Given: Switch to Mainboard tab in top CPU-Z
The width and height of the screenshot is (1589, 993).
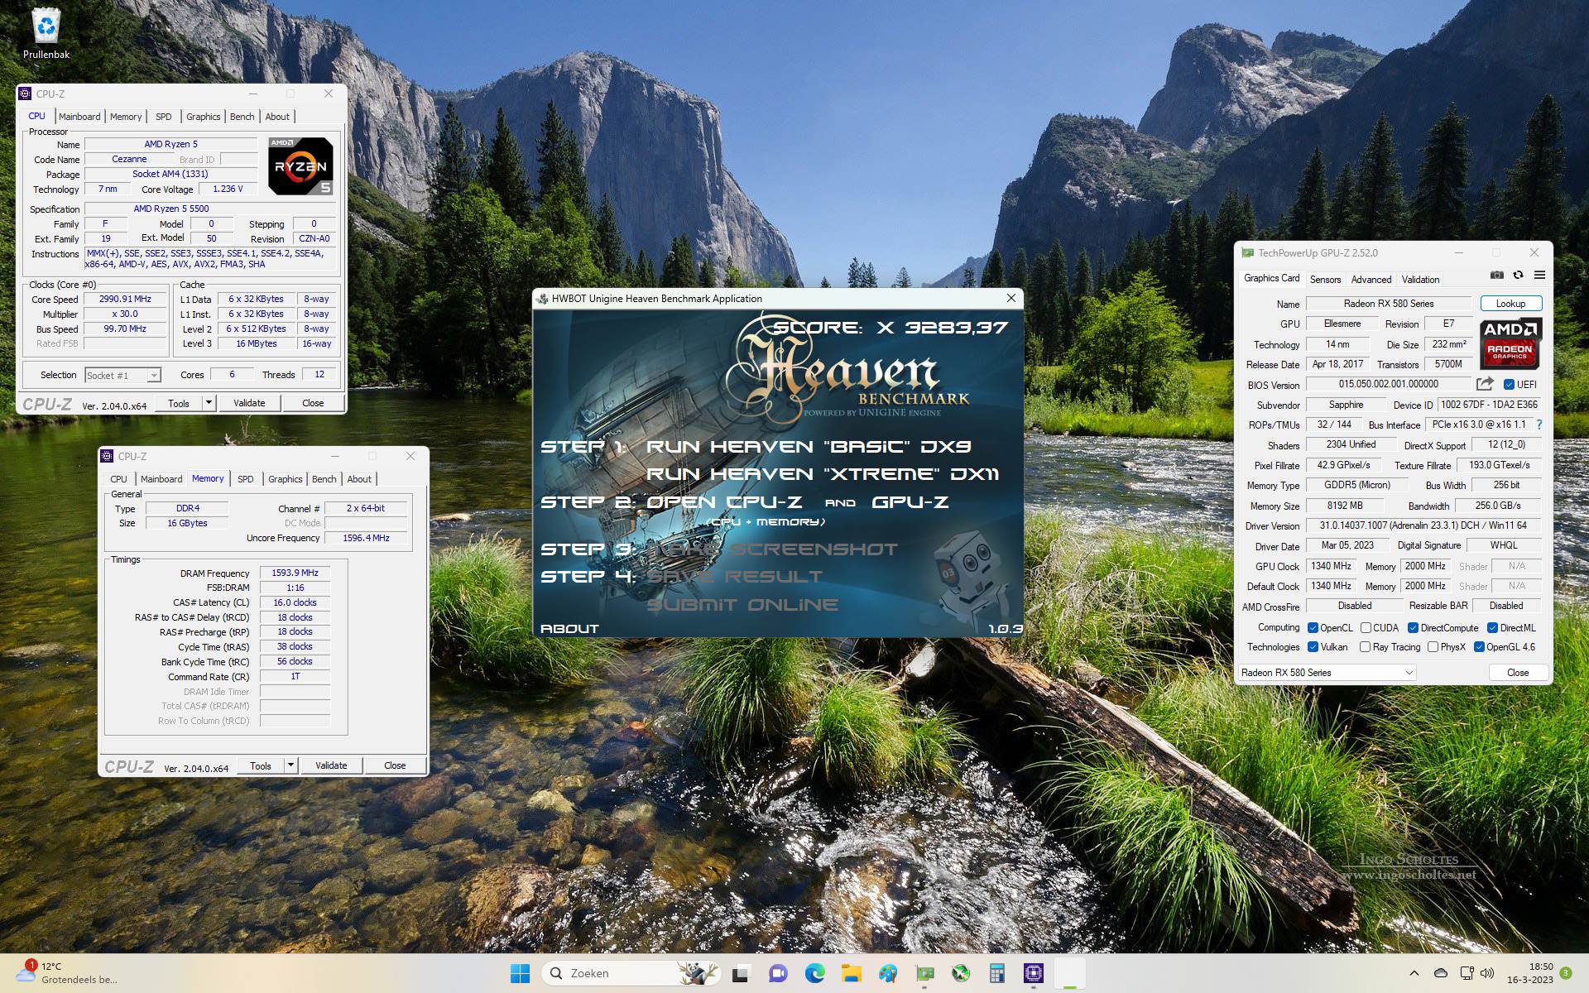Looking at the screenshot, I should [x=79, y=117].
